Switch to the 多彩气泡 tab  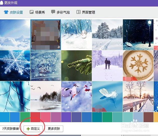point(60,12)
